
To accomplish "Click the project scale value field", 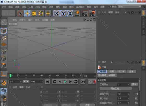I will (x=123, y=85).
